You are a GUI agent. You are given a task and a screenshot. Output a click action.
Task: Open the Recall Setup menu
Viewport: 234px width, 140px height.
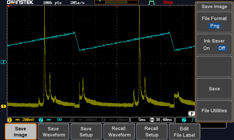[152, 132]
